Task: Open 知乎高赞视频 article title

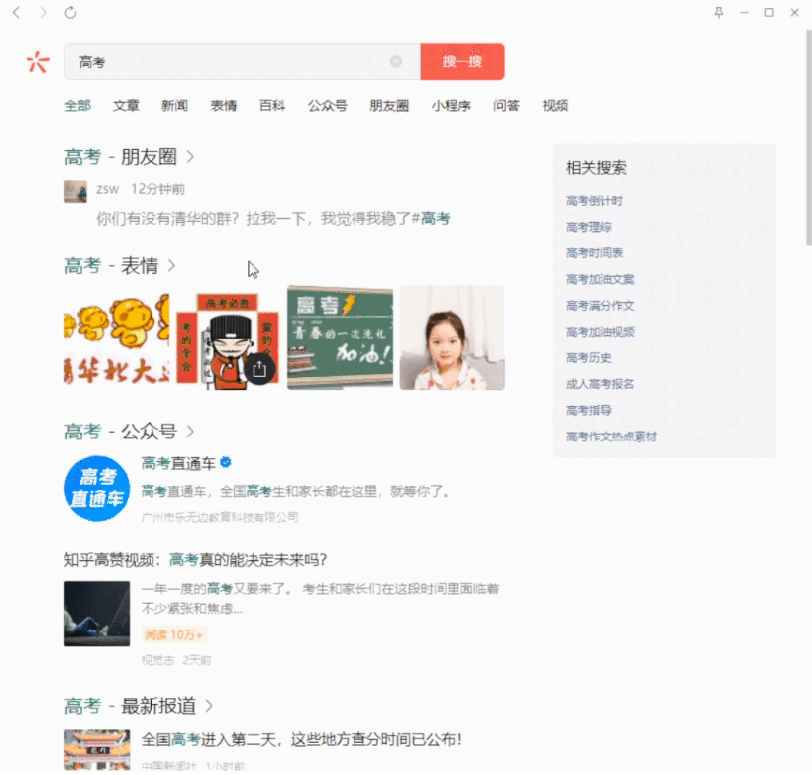Action: pyautogui.click(x=195, y=559)
